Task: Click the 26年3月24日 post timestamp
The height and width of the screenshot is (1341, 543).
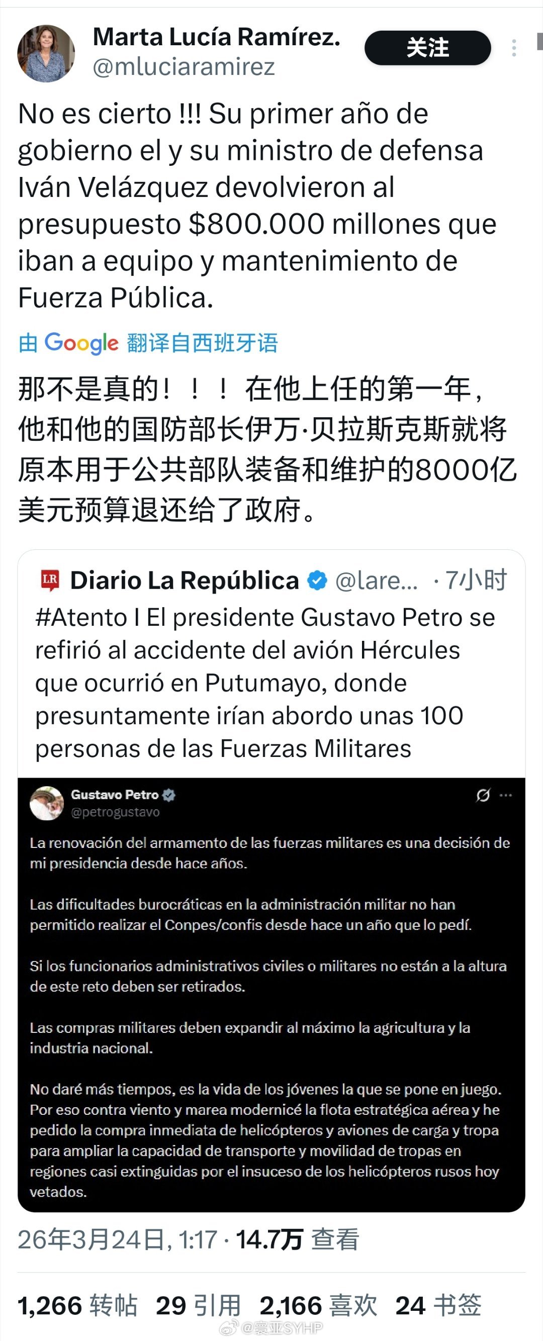Action: (x=118, y=1240)
